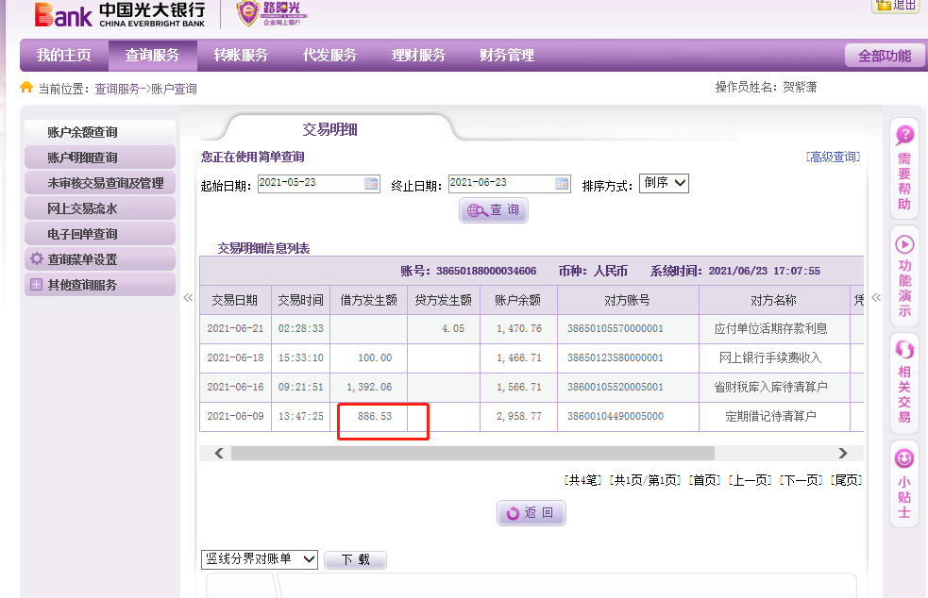Image resolution: width=928 pixels, height=598 pixels.
Task: Open the 相关交易 related transactions icon
Action: click(x=904, y=350)
